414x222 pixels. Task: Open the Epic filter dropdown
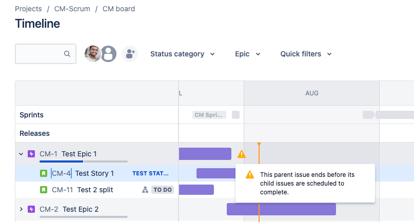248,54
